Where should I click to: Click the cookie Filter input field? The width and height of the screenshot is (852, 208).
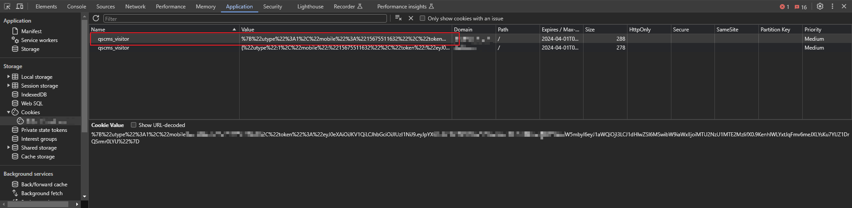245,19
